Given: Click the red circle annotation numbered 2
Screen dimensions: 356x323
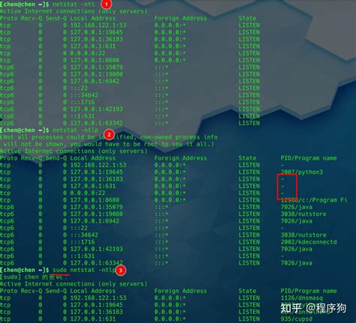Looking at the screenshot, I should [x=109, y=135].
